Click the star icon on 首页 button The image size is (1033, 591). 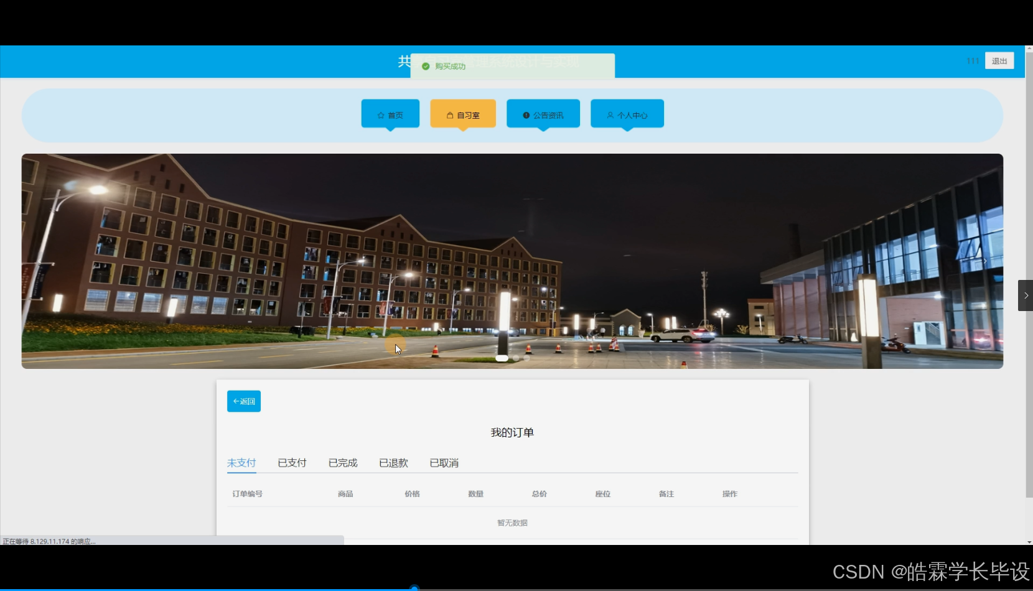pyautogui.click(x=381, y=115)
